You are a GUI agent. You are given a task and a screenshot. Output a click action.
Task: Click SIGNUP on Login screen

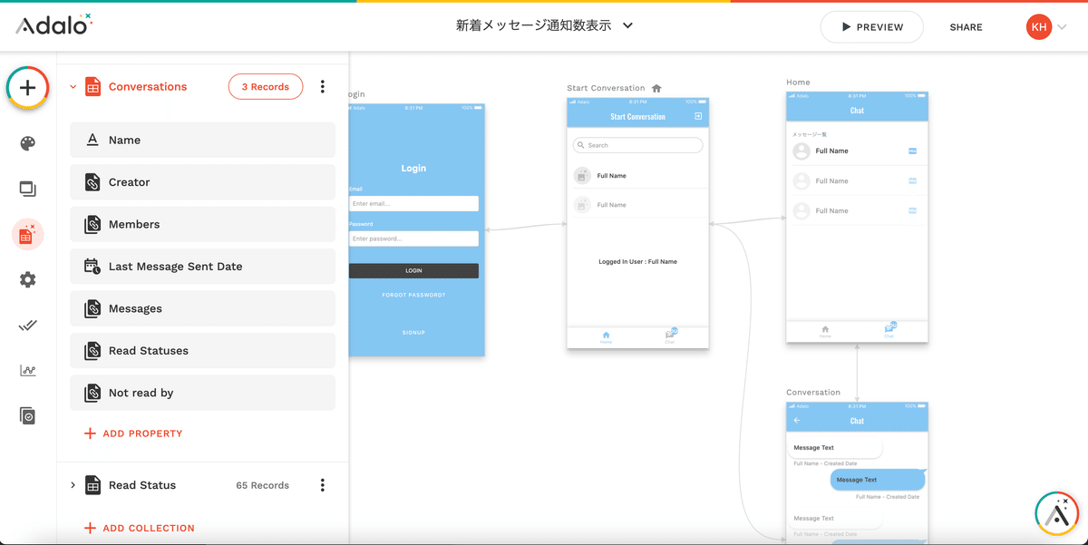[x=413, y=333]
